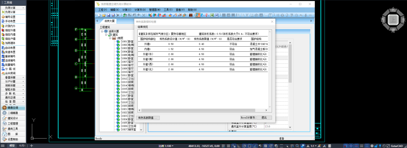The width and height of the screenshot is (407, 148).
Task: Open the 设置帮助 module in the toolbox
Action: click(14, 139)
